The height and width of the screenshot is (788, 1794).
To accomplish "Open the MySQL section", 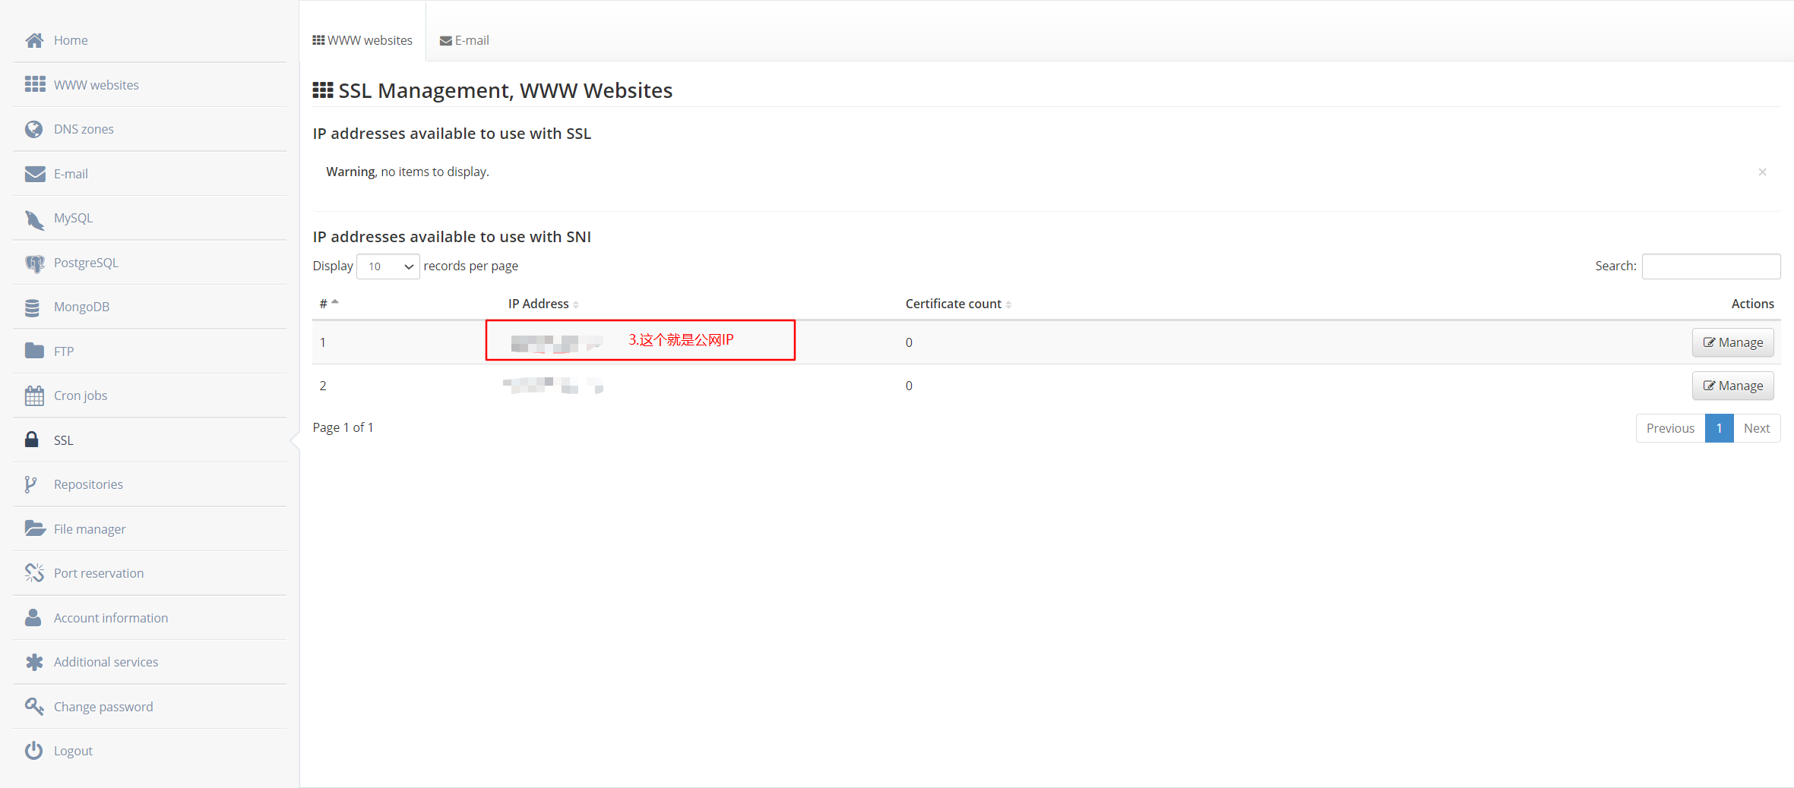I will [73, 218].
